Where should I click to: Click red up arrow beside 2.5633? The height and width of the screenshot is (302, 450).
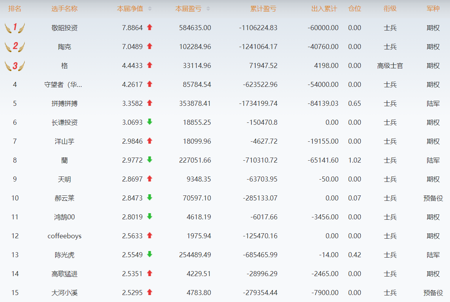(149, 236)
